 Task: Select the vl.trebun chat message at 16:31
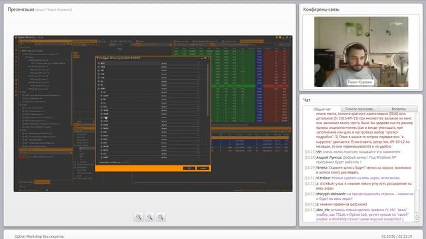[x=352, y=178]
